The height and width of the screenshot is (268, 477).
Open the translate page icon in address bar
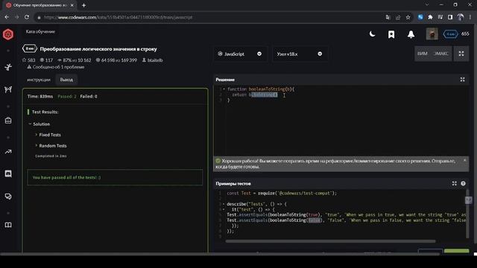coord(388,17)
